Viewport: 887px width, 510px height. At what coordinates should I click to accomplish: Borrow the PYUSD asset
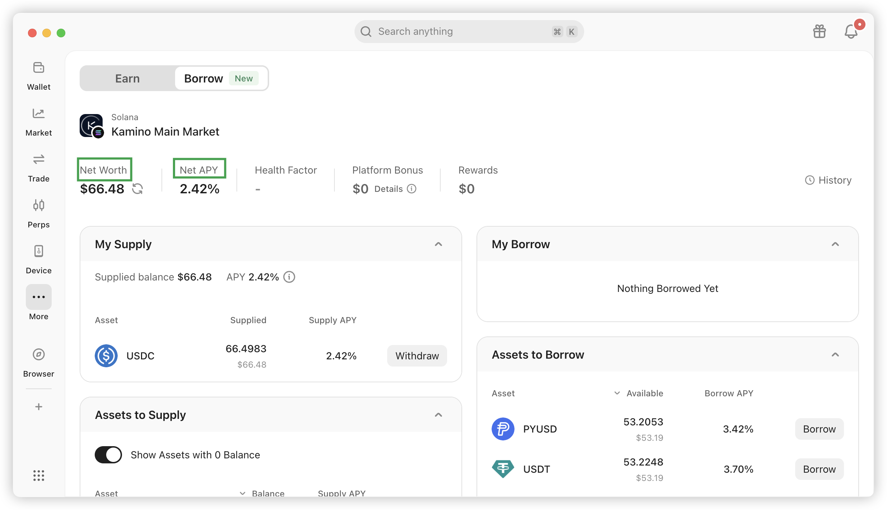coord(820,429)
